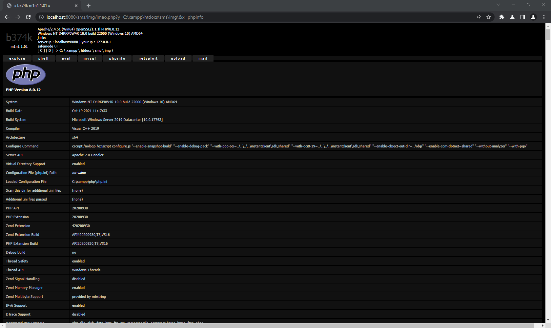Image resolution: width=551 pixels, height=328 pixels.
Task: Navigate to img path segment
Action: [108, 50]
